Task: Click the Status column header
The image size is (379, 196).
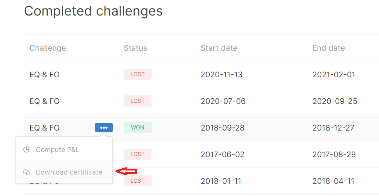Action: click(135, 48)
